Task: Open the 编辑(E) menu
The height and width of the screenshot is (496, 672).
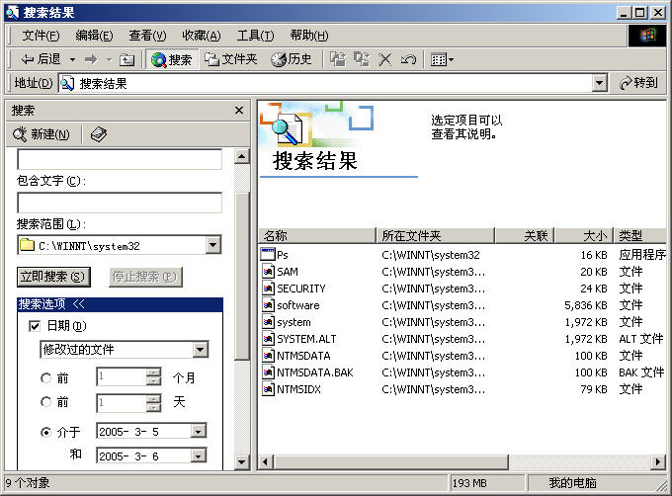Action: [94, 36]
